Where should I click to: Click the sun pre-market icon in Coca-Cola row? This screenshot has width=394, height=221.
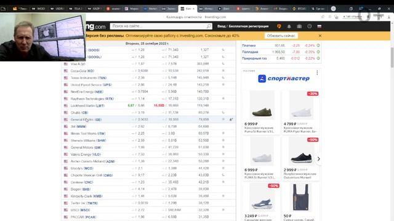pos(223,71)
